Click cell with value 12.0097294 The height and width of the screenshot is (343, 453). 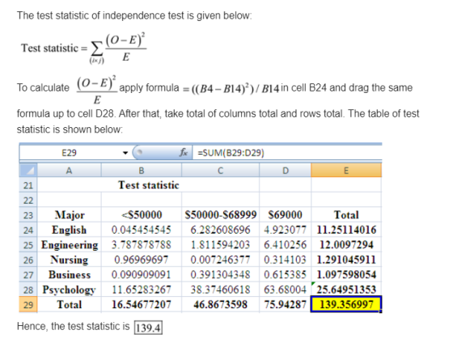(346, 245)
